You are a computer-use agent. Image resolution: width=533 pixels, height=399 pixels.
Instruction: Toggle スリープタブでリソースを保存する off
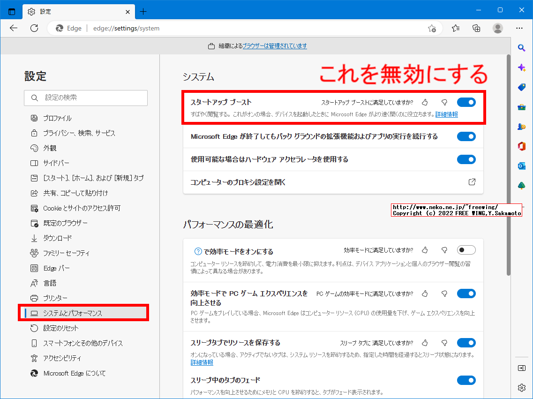(x=466, y=342)
